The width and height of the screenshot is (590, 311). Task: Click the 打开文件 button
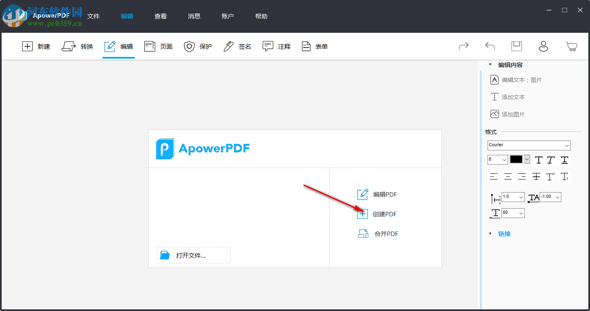pos(193,255)
